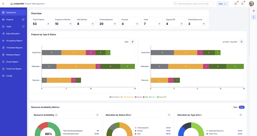Open Occupancy Report from sidebar
The image size is (257, 136).
[x=14, y=40]
